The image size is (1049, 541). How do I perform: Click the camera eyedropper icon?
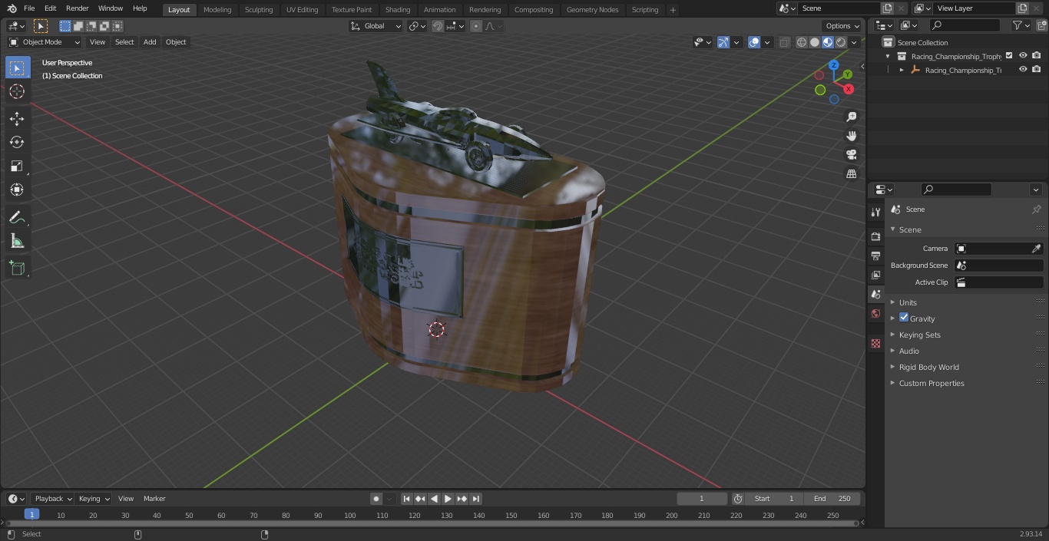point(1036,249)
